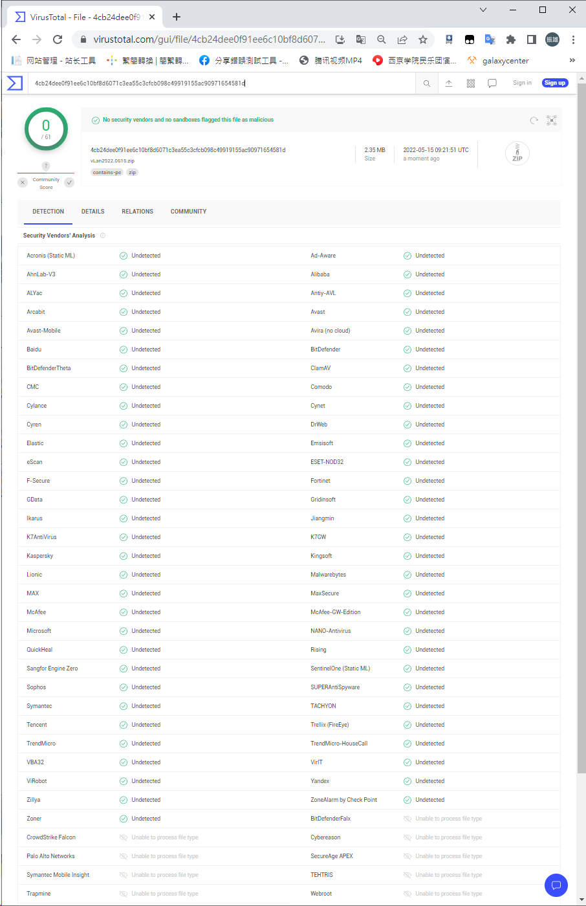This screenshot has width=586, height=906.
Task: Toggle browser side panel icon
Action: 532,39
